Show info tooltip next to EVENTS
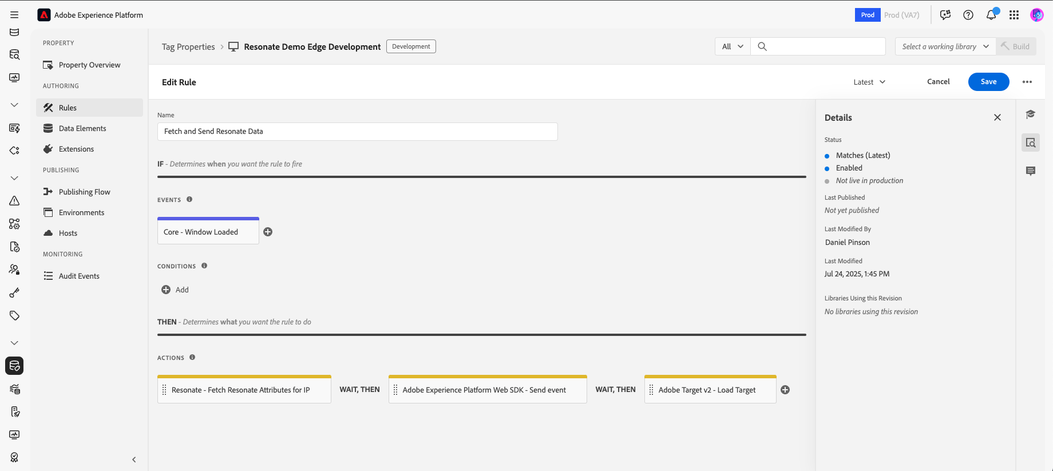The image size is (1053, 471). (x=189, y=199)
